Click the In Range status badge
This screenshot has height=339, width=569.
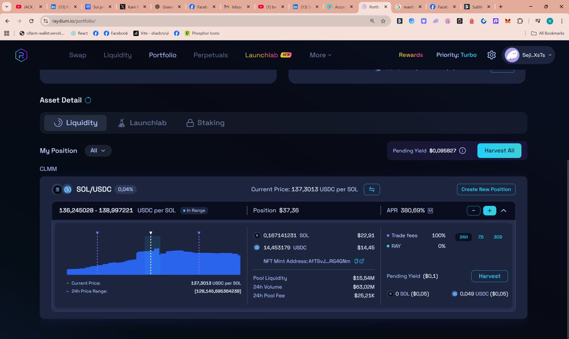[x=194, y=211]
